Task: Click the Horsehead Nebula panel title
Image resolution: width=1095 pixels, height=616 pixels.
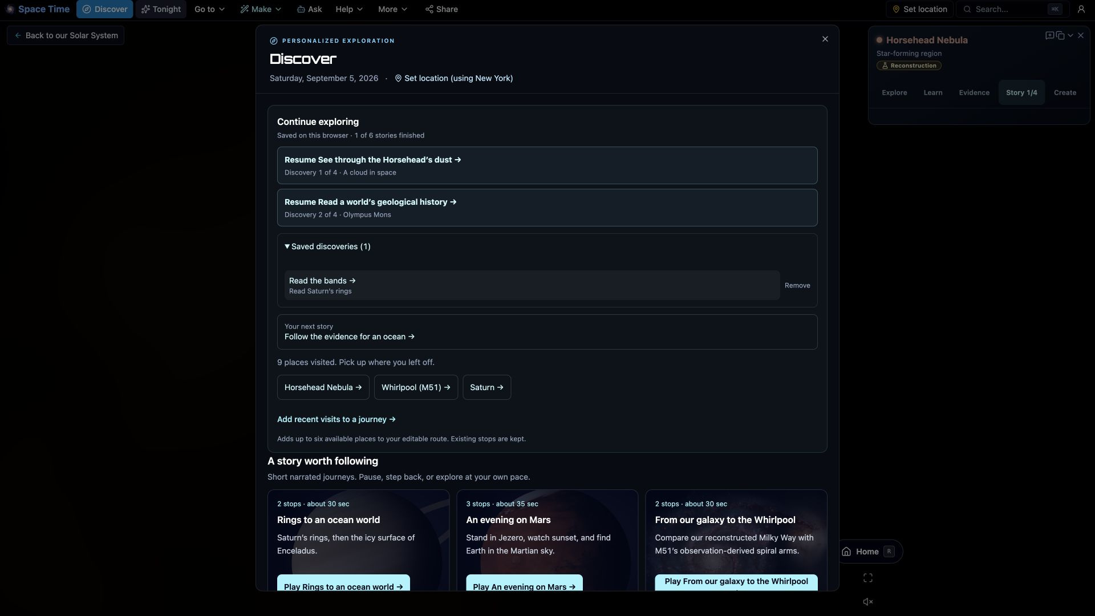Action: [x=927, y=40]
